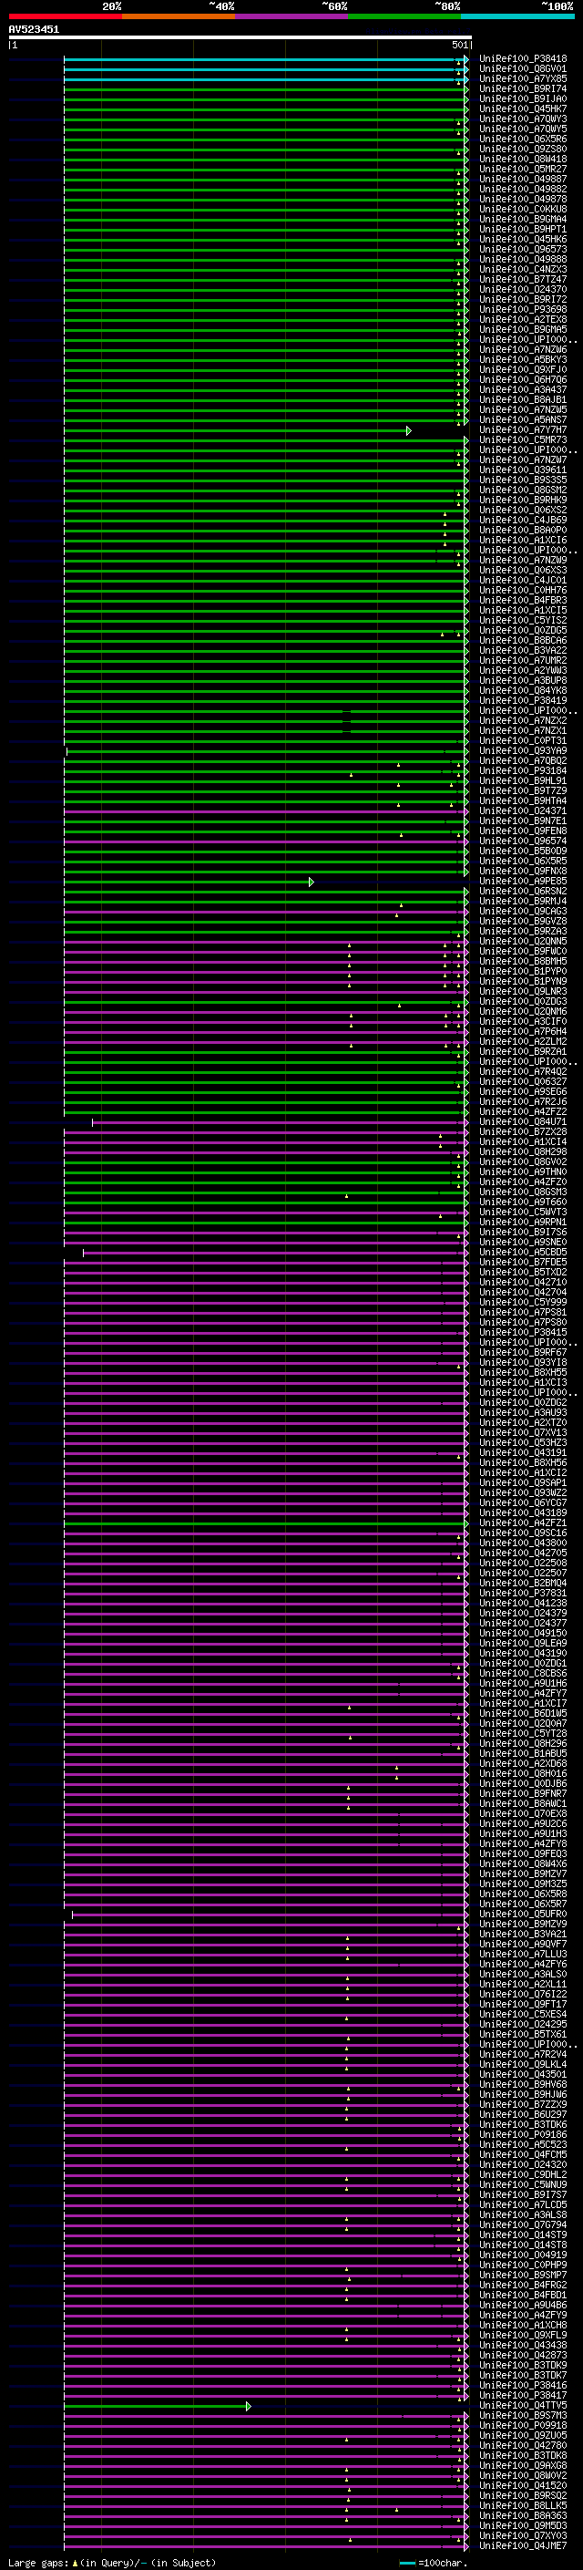The image size is (583, 2570).
Task: Select the UniRef100_Q53HZ3 label
Action: (523, 1443)
